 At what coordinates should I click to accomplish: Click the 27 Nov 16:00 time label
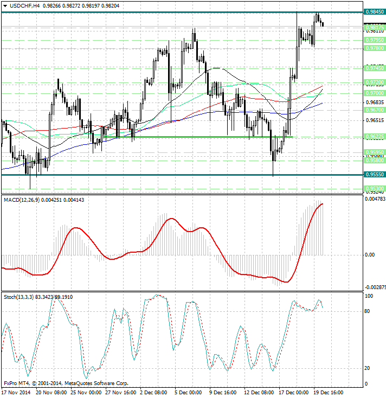121,393
